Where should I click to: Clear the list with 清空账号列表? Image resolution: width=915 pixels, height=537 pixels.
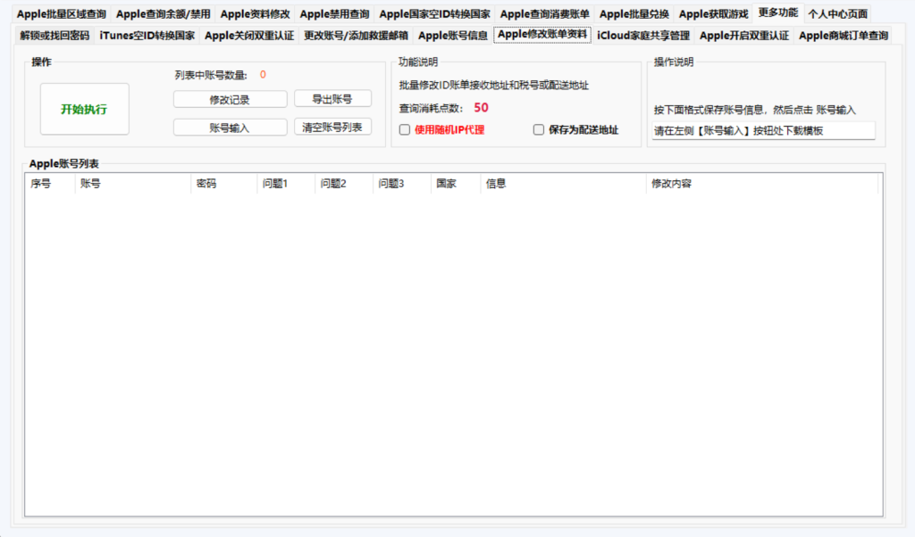click(332, 127)
